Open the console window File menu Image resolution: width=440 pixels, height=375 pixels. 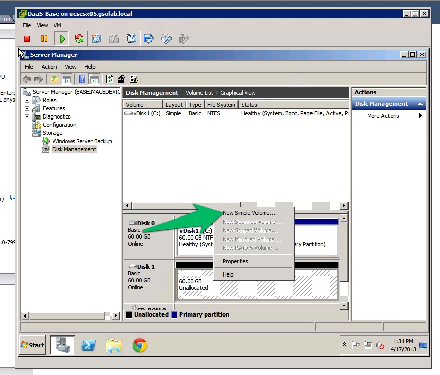(27, 25)
